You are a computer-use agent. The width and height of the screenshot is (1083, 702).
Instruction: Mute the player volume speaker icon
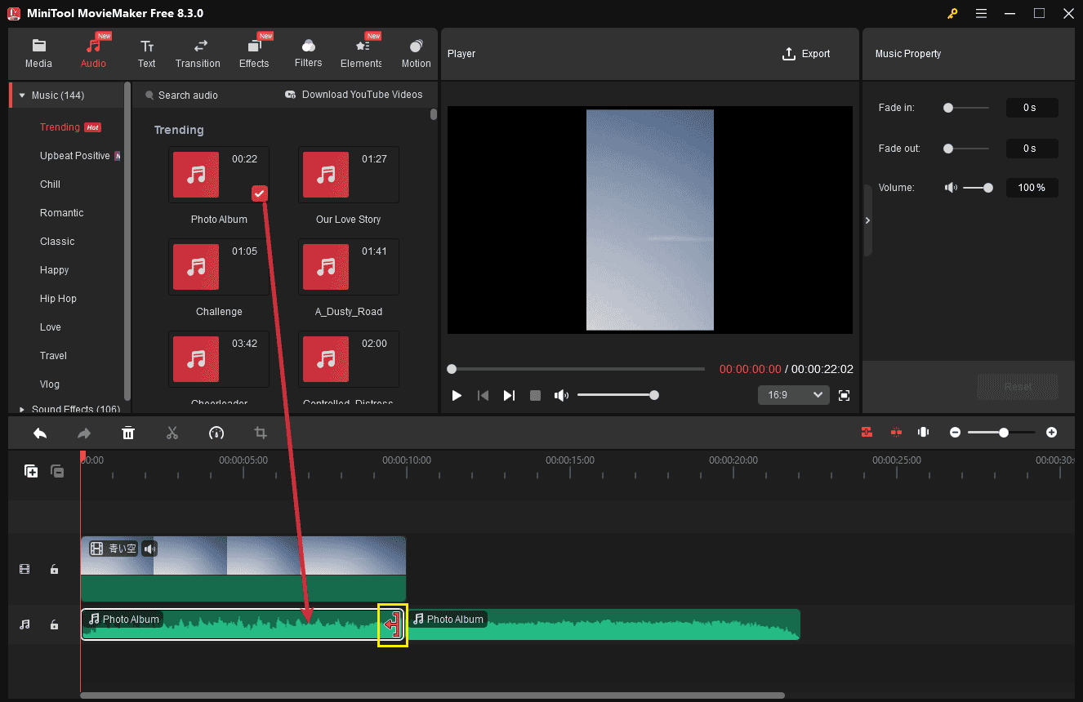point(561,396)
